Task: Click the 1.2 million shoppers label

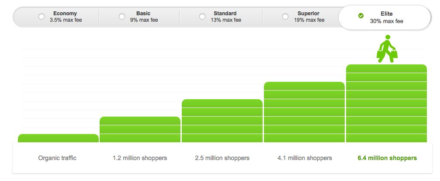Action: pos(140,158)
